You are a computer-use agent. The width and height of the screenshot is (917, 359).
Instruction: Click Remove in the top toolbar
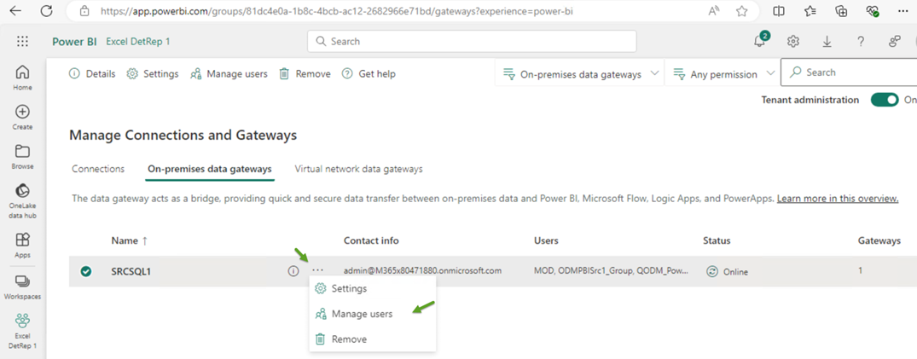[305, 73]
